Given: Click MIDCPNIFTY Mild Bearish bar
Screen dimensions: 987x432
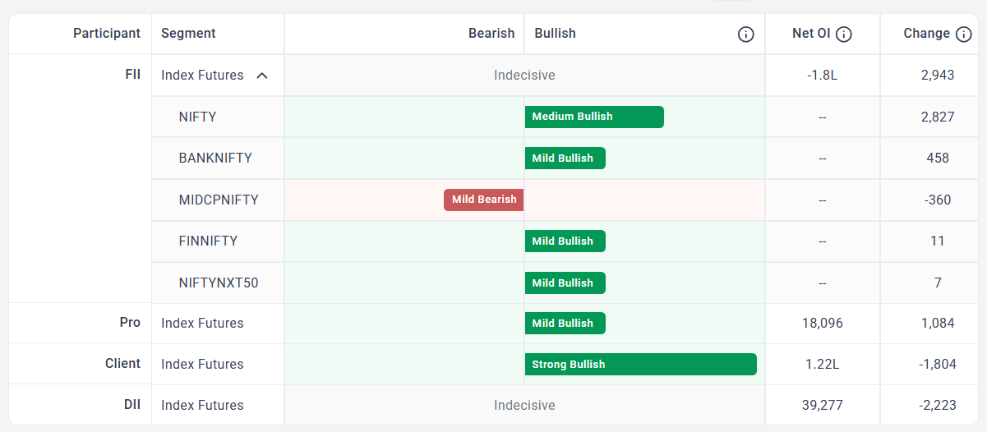Looking at the screenshot, I should pos(484,200).
